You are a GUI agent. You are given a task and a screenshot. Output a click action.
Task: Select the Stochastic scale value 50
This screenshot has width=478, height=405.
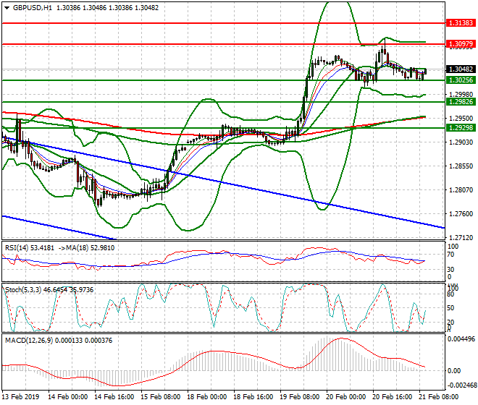click(450, 308)
